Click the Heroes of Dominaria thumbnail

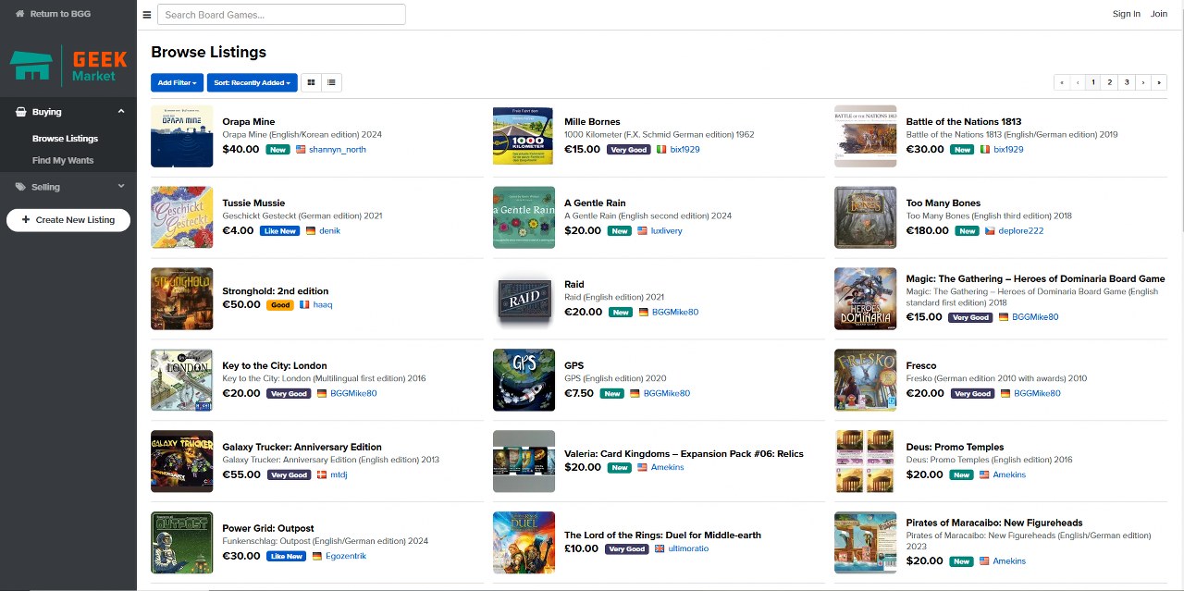[865, 299]
